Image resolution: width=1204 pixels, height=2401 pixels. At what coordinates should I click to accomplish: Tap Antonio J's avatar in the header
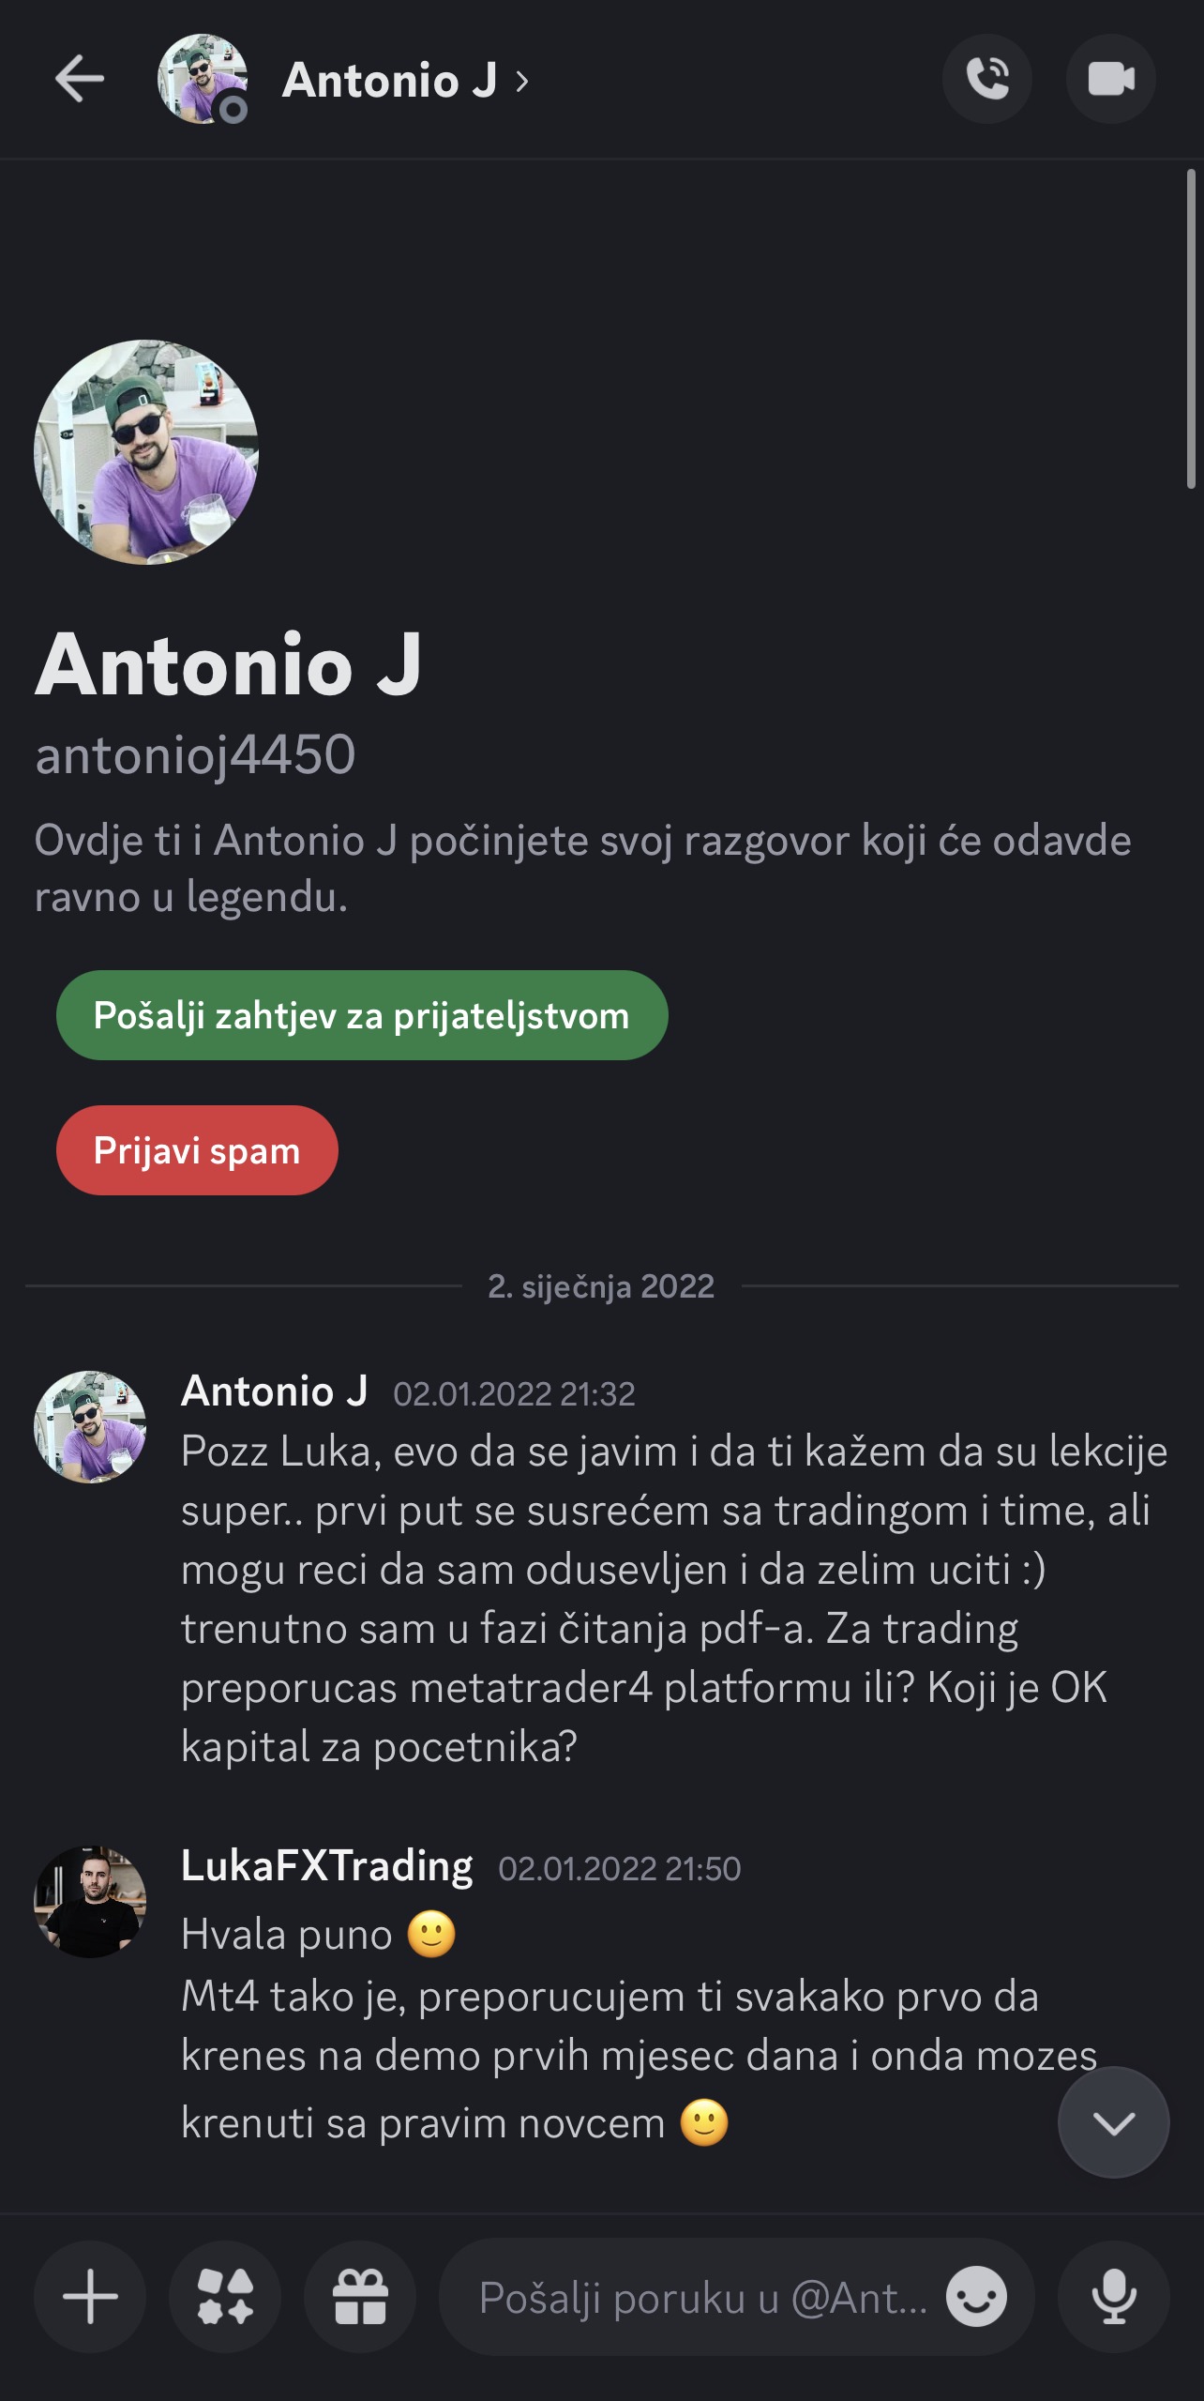pos(203,79)
